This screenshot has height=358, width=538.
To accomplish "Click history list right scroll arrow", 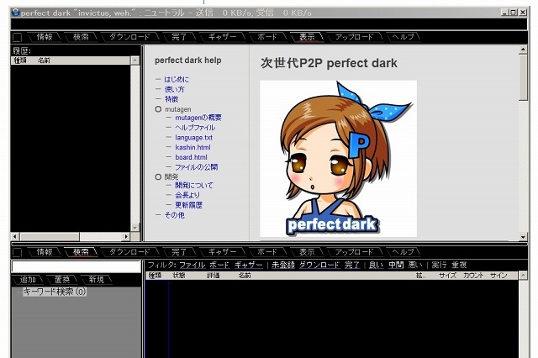I will click(126, 237).
